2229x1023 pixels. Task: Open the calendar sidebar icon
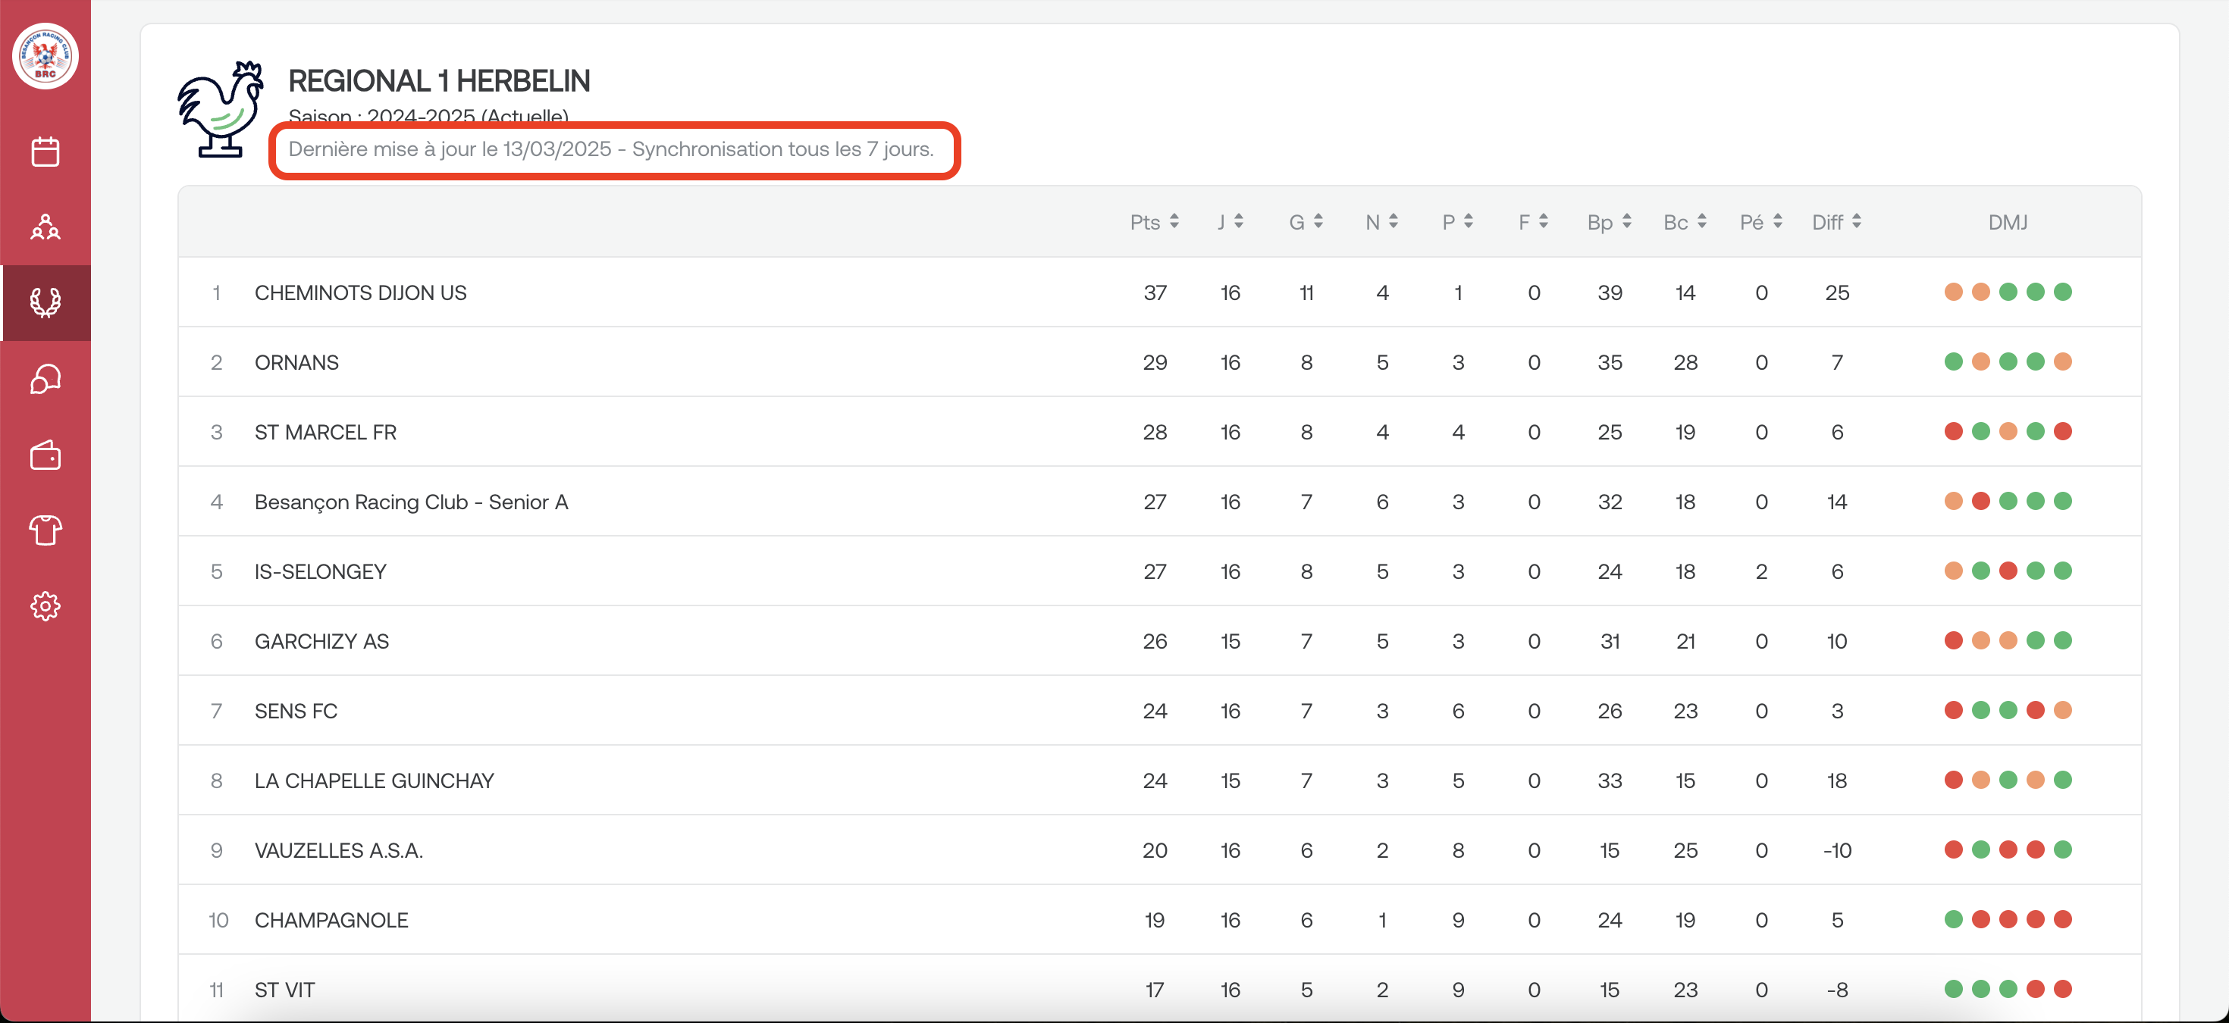[45, 152]
